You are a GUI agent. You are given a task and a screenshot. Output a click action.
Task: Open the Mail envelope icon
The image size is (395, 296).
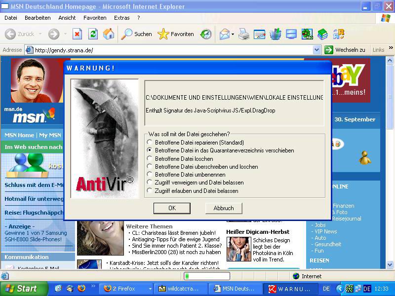coord(225,34)
